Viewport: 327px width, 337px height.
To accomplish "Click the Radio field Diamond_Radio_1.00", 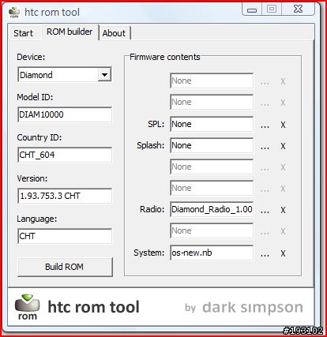I will click(x=212, y=209).
